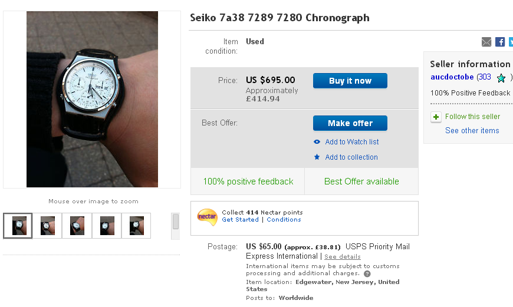Select the fifth watch thumbnail
Screen dimensions: 513x307
[136, 226]
